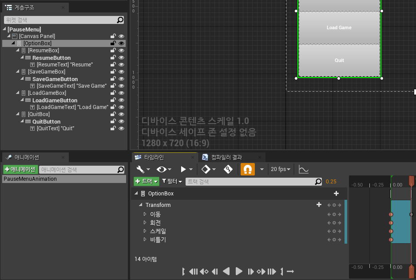Screen dimensions: 416x280
Task: Toggle visibility of SaveGameBox
Action: pyautogui.click(x=121, y=72)
